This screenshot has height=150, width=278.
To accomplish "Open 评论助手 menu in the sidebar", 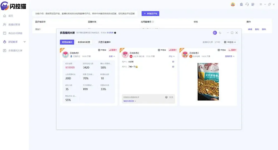I will coord(13,42).
